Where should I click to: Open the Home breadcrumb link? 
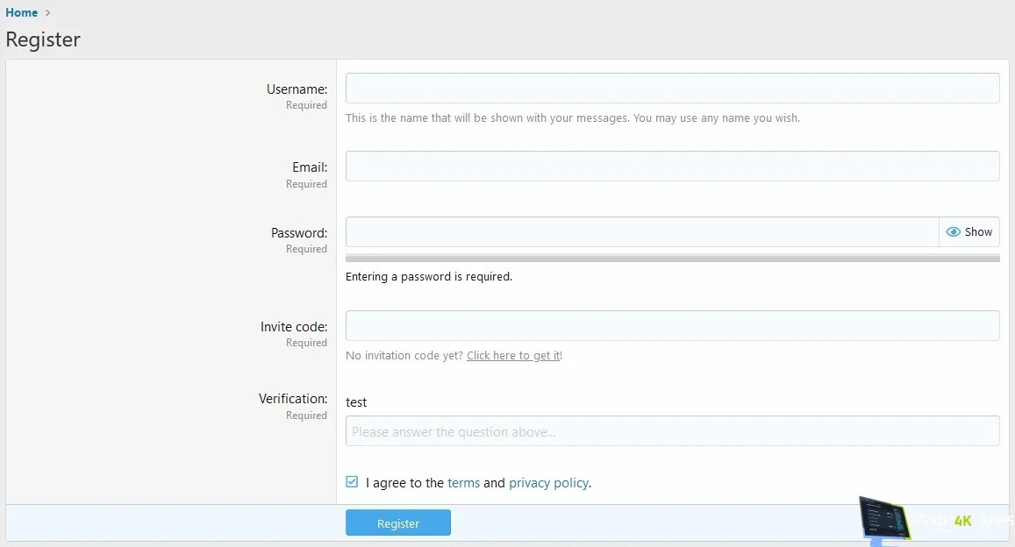pos(21,12)
